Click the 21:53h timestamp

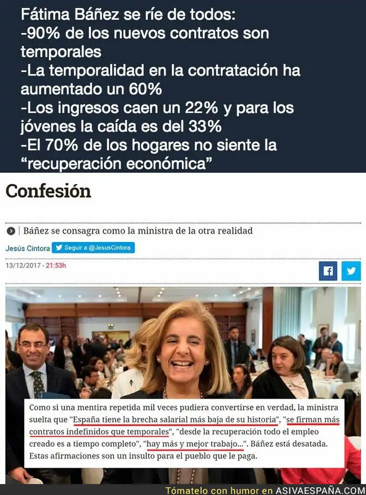pyautogui.click(x=56, y=266)
